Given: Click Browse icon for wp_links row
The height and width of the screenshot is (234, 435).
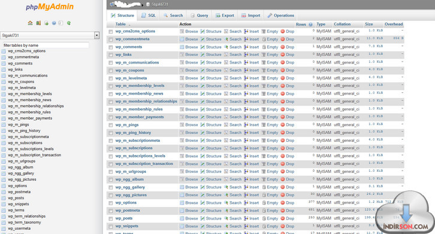Looking at the screenshot, I should coord(182,54).
